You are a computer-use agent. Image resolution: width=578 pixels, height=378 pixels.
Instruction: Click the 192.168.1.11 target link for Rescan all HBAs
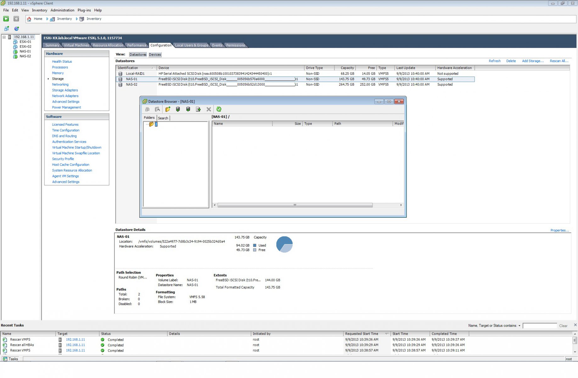[x=75, y=345]
